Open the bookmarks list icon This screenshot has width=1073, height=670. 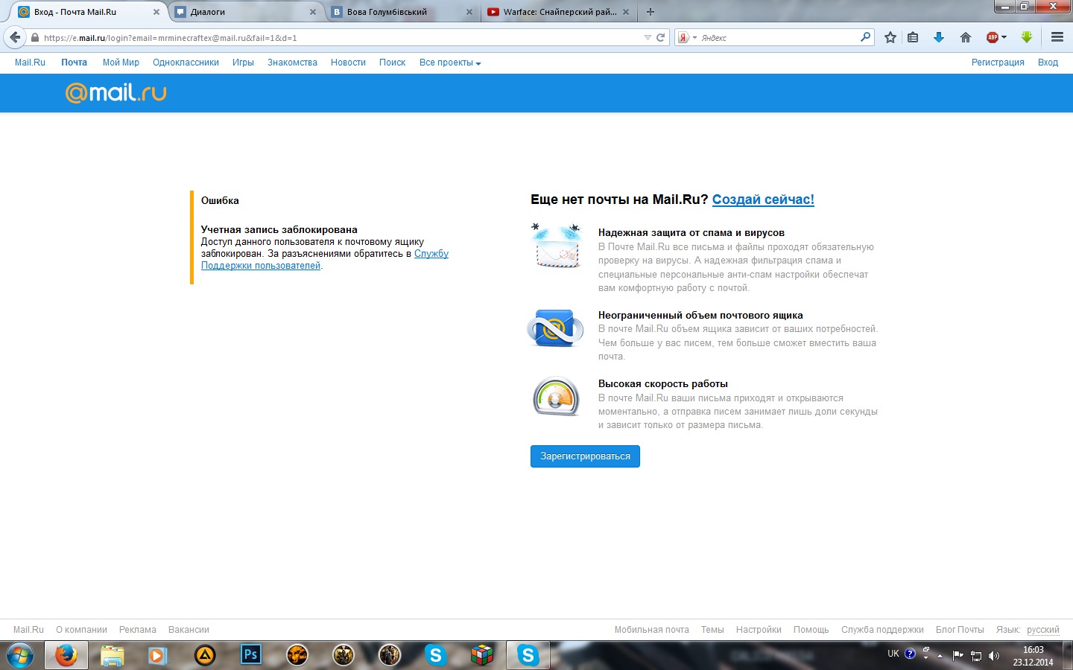(913, 37)
